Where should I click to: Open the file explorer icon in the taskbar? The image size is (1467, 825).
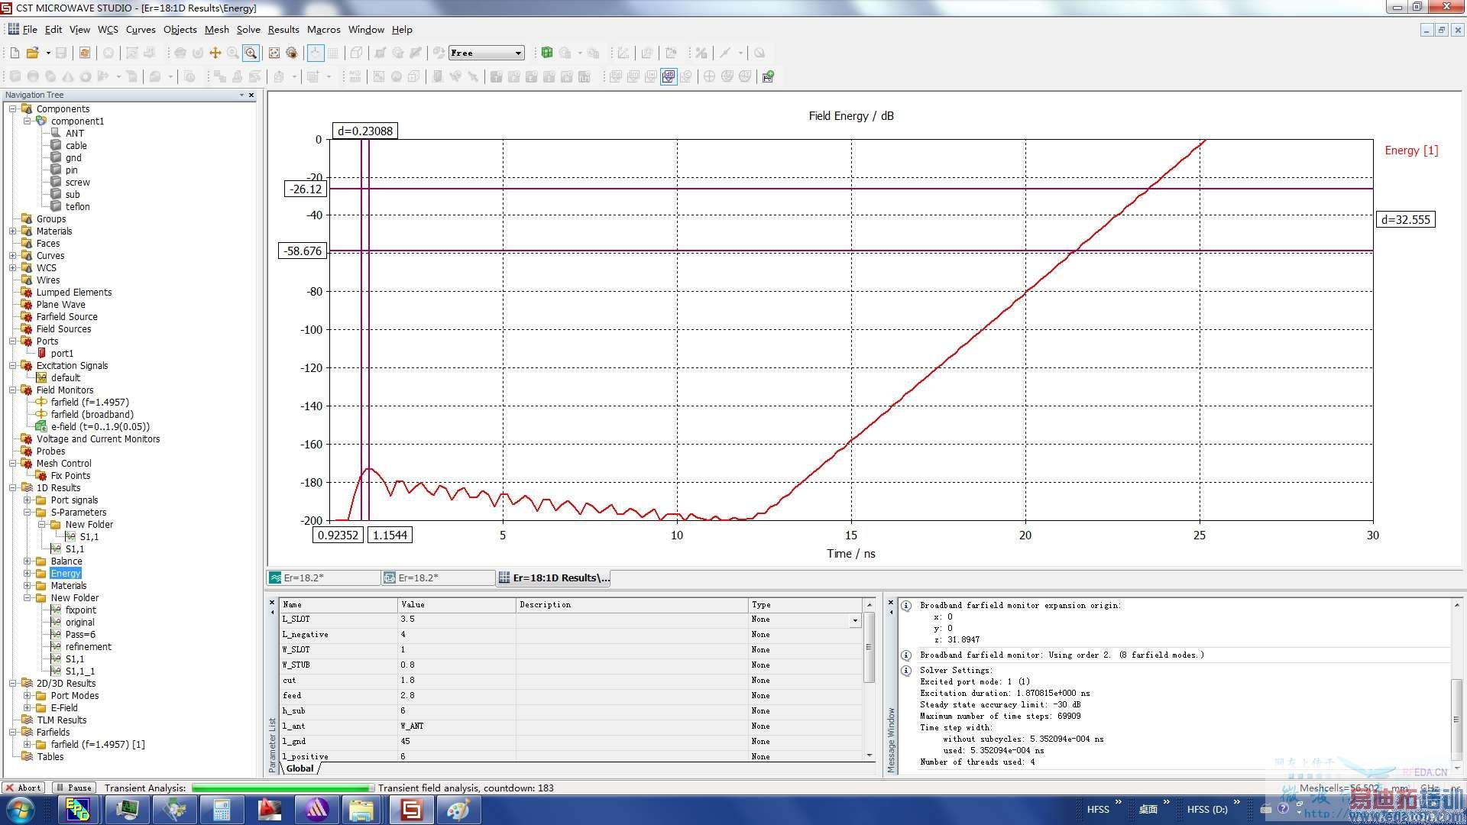[x=361, y=810]
